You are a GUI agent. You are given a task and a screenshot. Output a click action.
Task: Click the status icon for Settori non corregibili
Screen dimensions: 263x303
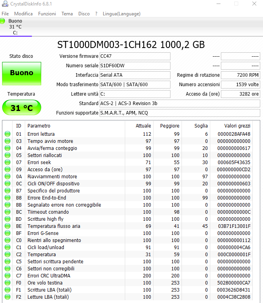click(7, 269)
